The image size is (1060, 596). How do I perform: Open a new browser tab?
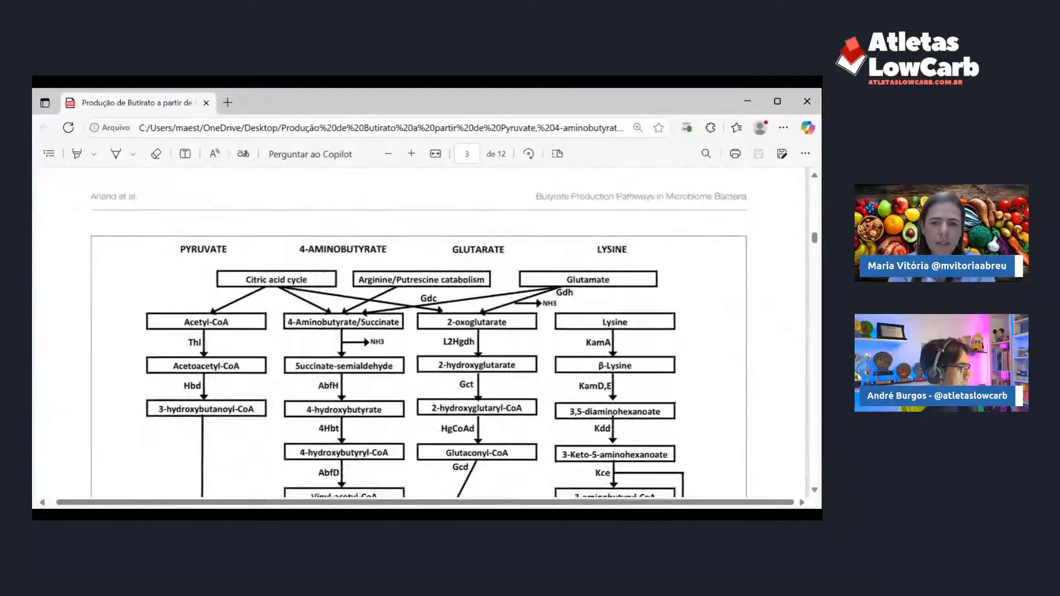pos(227,103)
